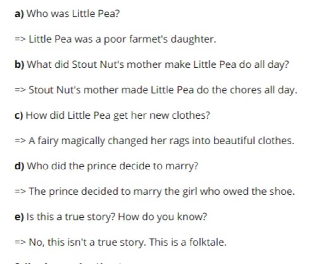Click the bold 'e)' question label
The height and width of the screenshot is (264, 323).
pyautogui.click(x=19, y=217)
